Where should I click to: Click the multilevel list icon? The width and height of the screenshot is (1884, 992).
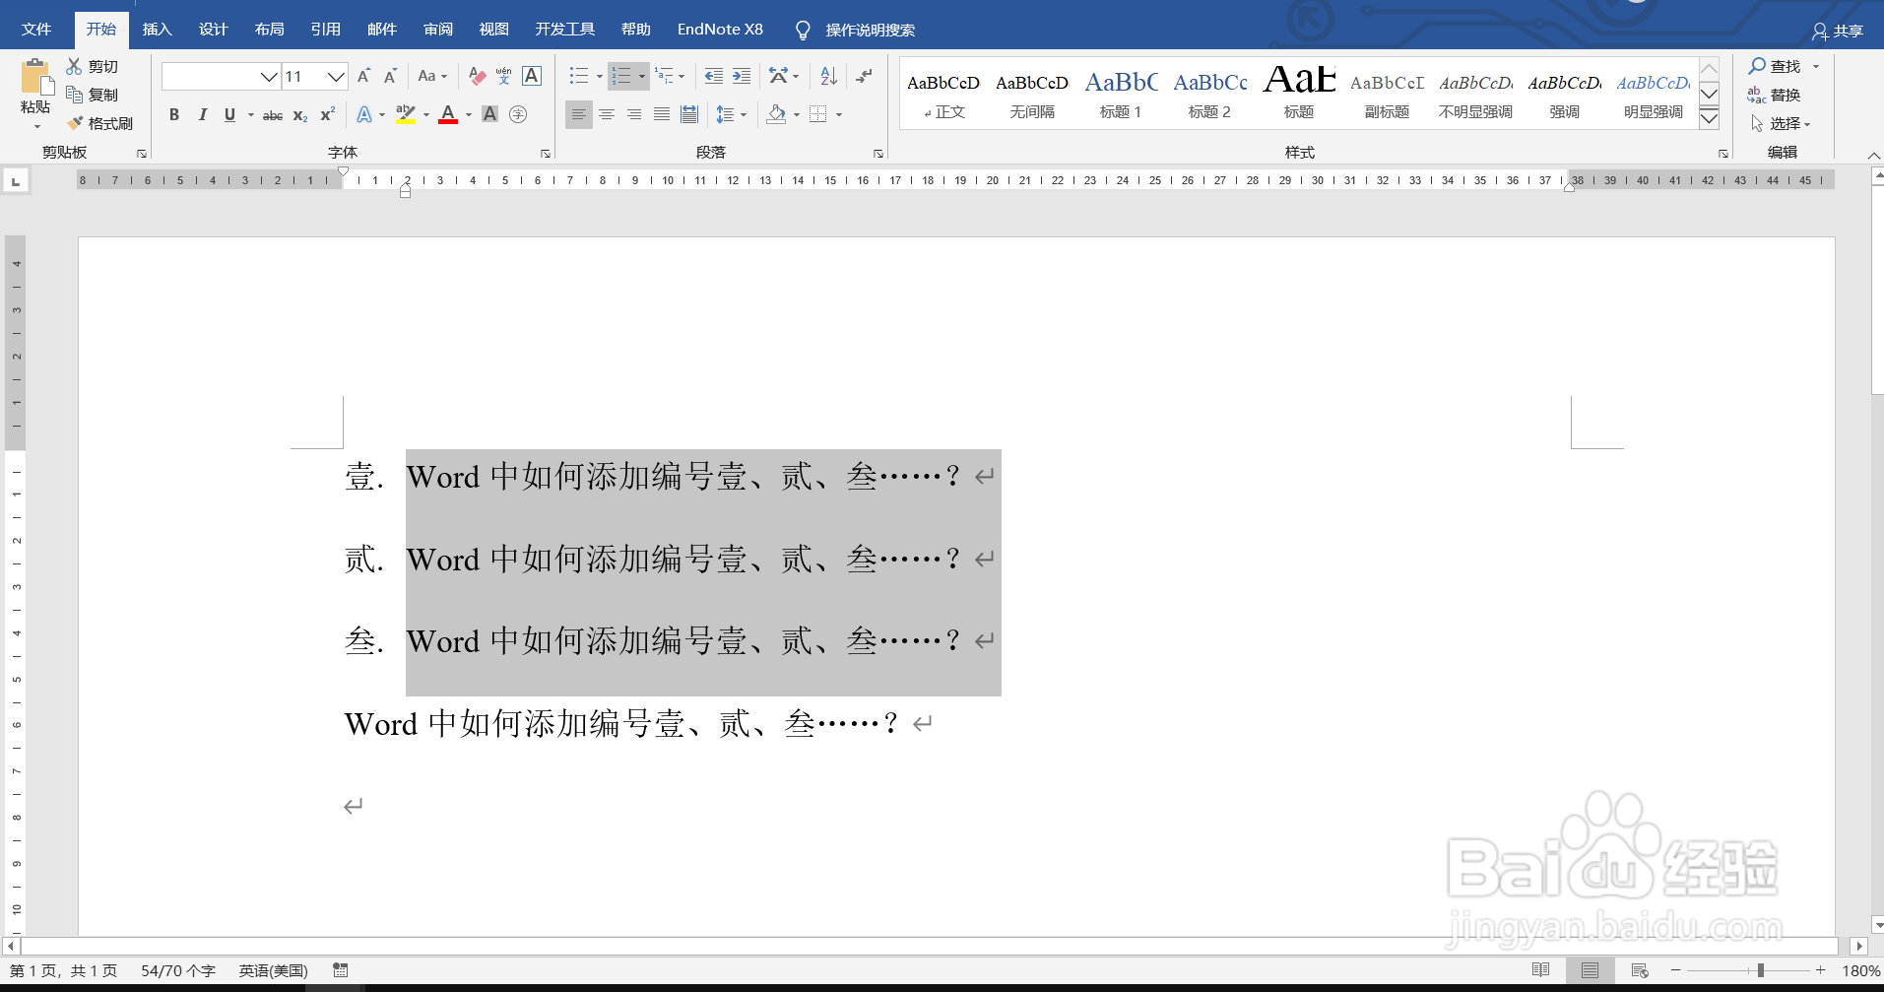pos(665,76)
